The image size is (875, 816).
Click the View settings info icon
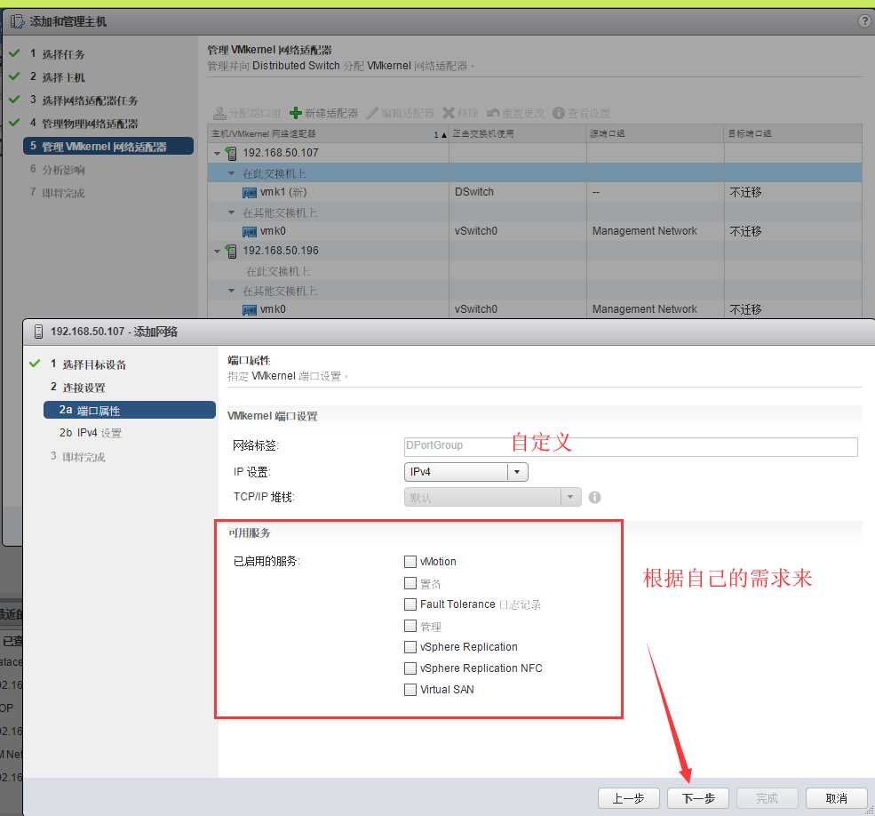coord(559,114)
